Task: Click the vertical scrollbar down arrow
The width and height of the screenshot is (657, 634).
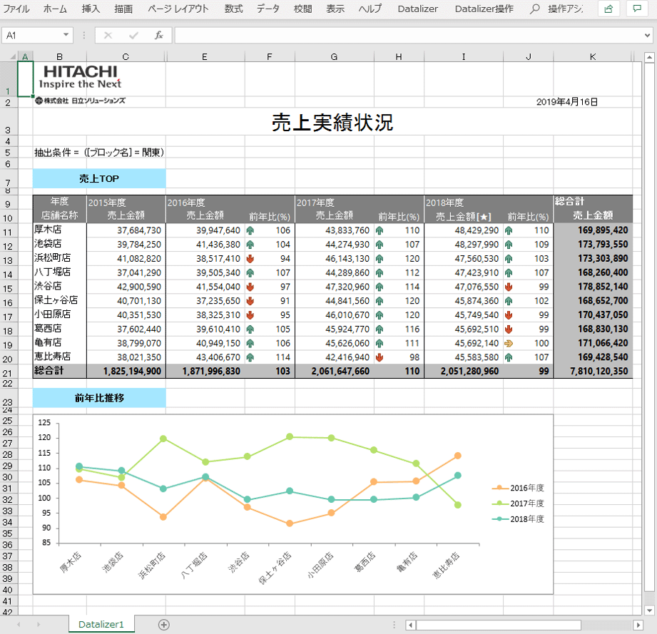Action: (650, 610)
